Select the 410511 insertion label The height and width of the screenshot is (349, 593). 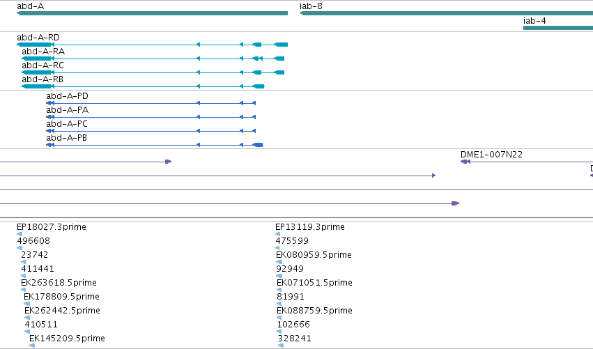(x=41, y=325)
